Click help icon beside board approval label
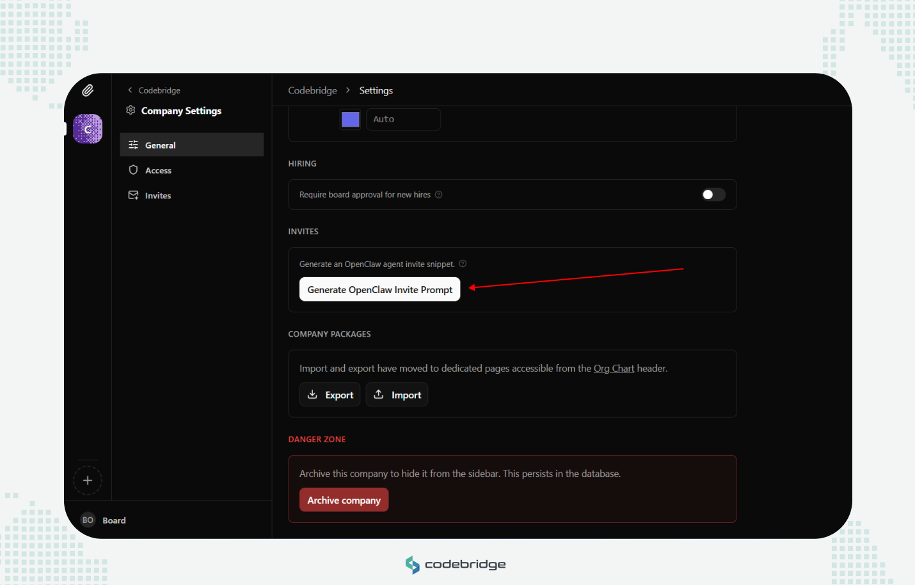915x585 pixels. click(439, 195)
